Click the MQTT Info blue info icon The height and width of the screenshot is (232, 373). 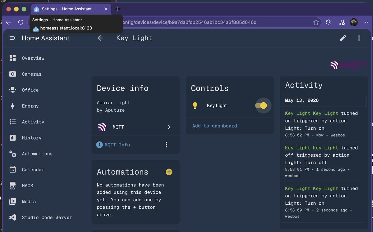[x=99, y=145]
